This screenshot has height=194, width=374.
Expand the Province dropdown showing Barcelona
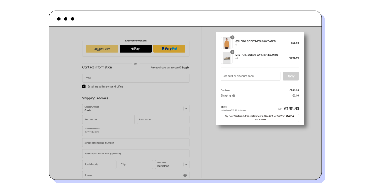click(x=172, y=165)
